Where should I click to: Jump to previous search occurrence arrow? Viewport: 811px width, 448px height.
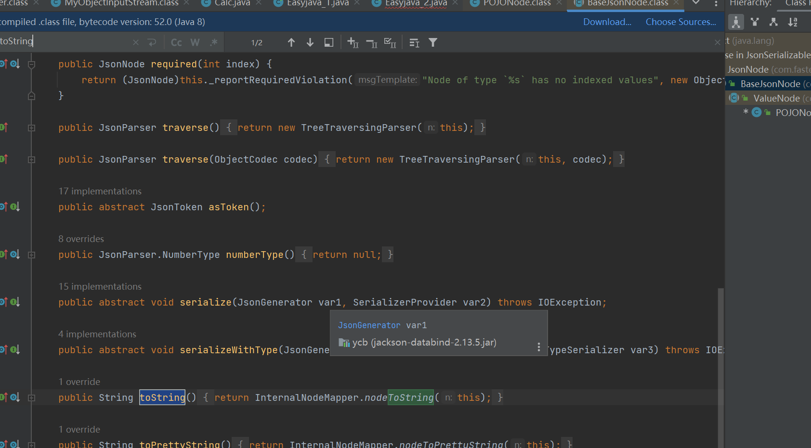click(291, 42)
